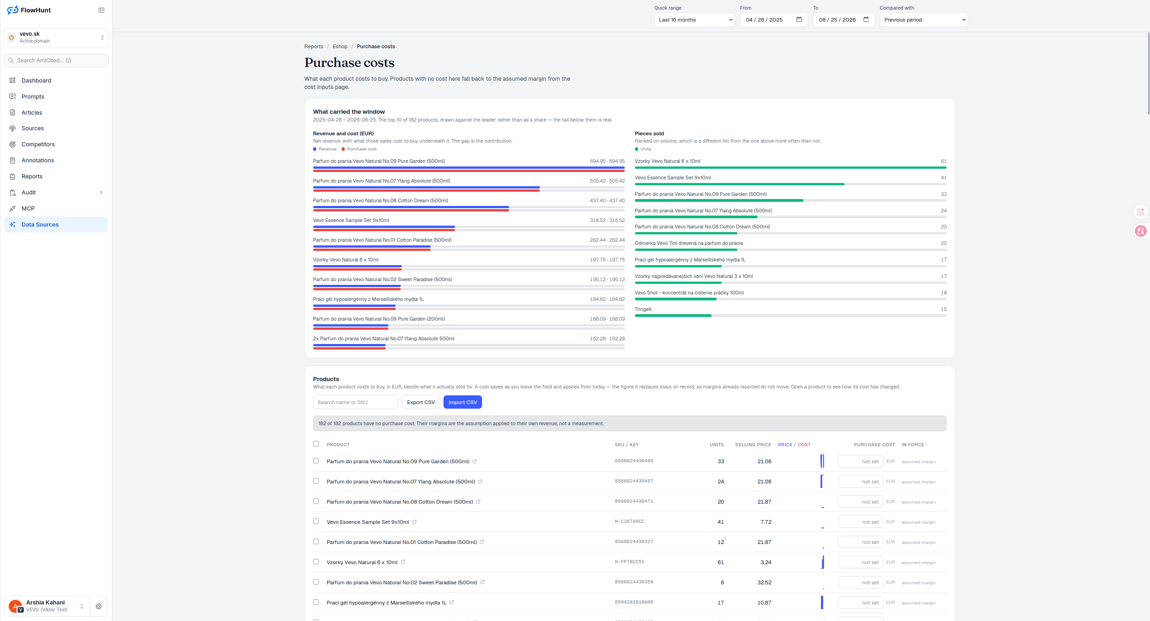Open external link for Prací gél hypoalergénny 1L

[x=452, y=603]
